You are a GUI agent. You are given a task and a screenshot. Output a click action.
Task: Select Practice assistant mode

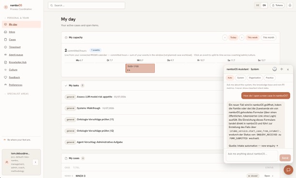(x=269, y=78)
